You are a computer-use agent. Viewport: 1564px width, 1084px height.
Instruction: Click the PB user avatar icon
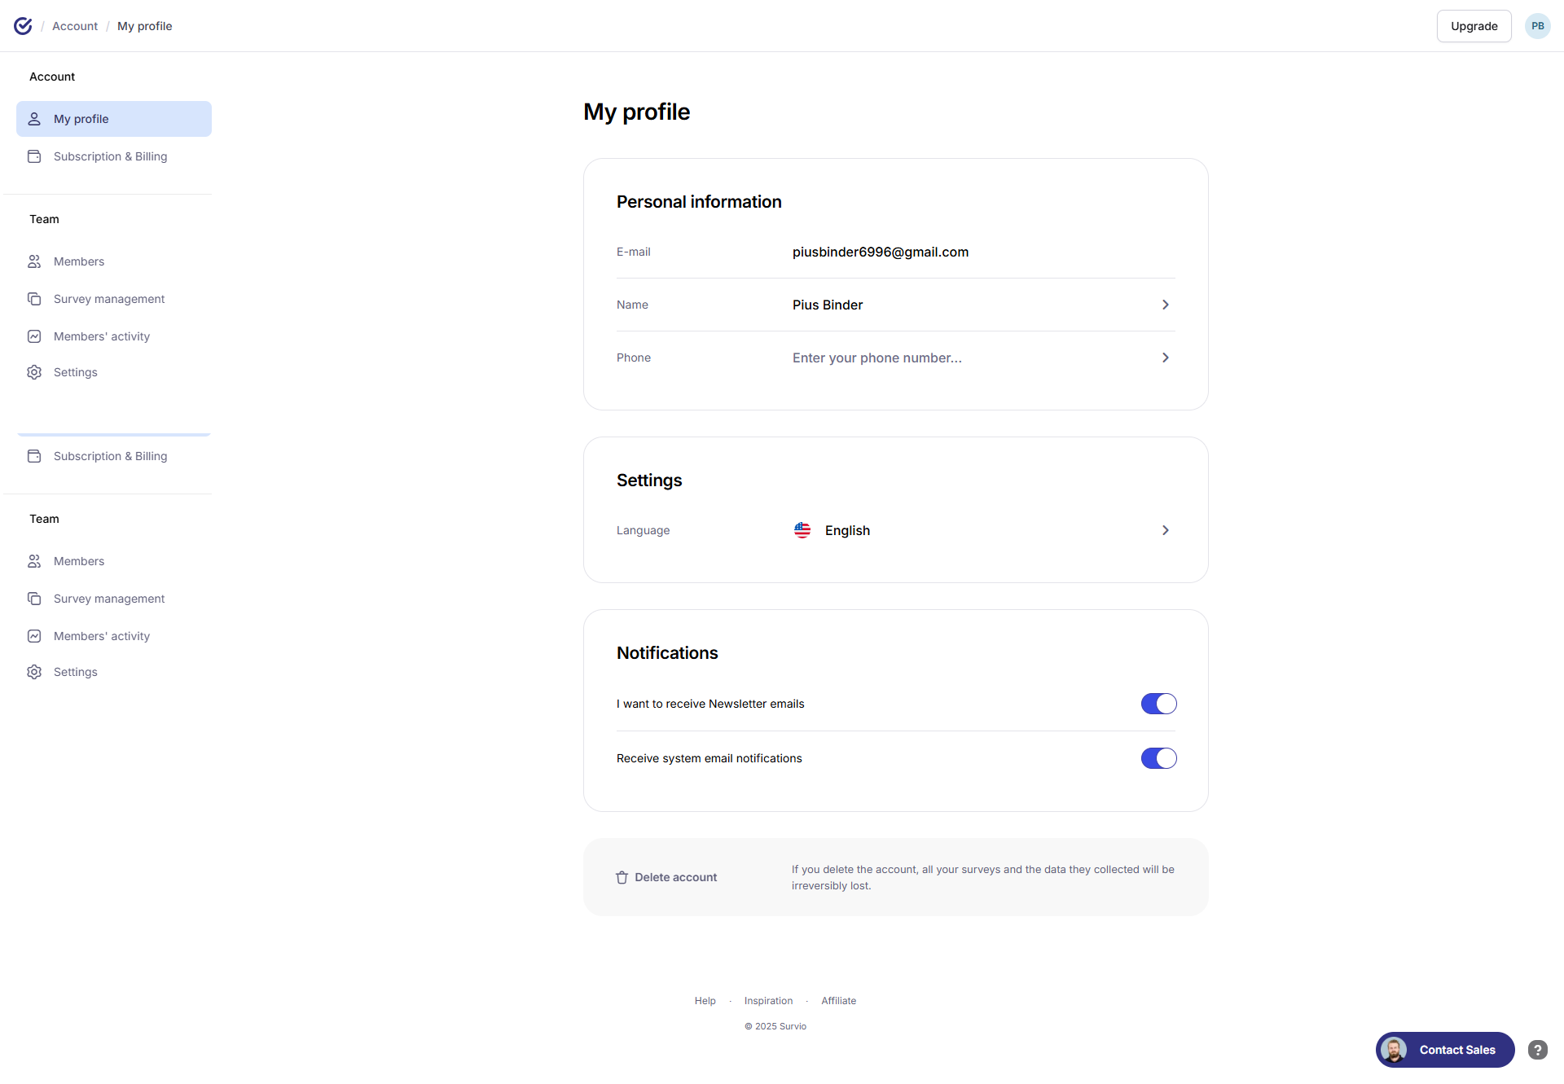coord(1537,26)
